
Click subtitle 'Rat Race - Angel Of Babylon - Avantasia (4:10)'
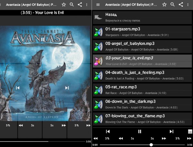click(x=136, y=93)
